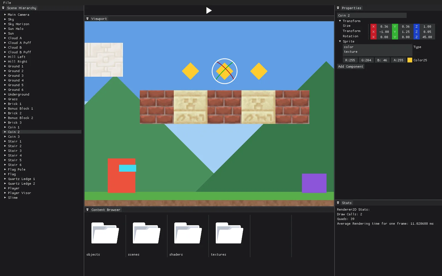
Task: Collapse the Content Browser panel triangle
Action: pyautogui.click(x=88, y=210)
